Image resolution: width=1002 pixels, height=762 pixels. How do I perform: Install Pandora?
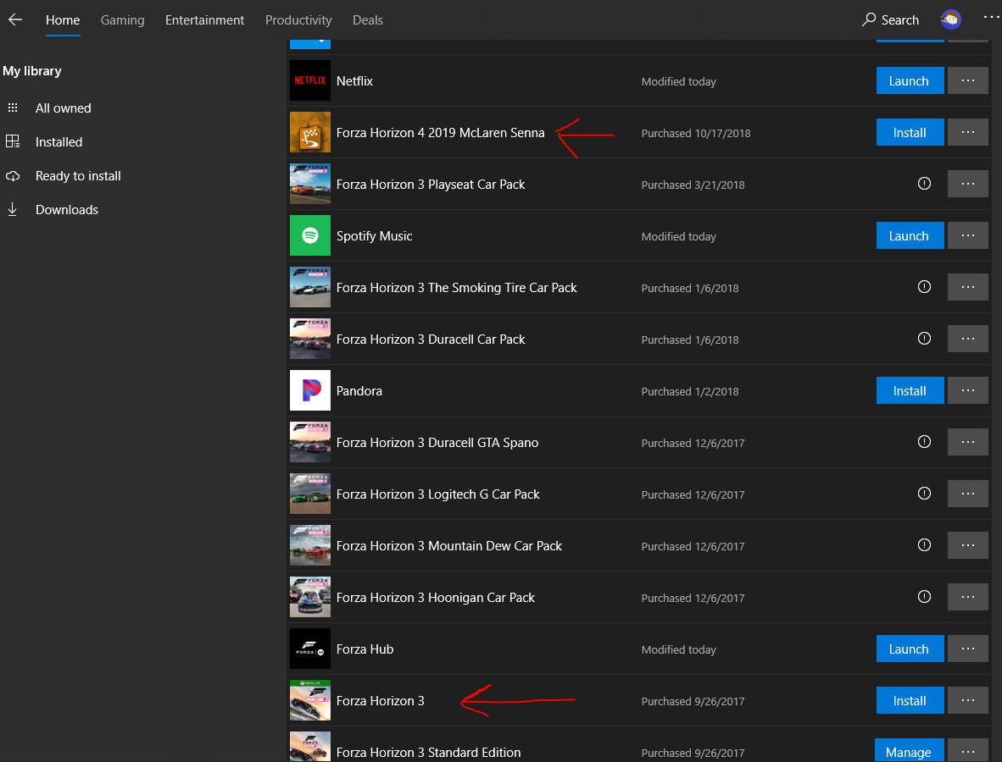(910, 390)
